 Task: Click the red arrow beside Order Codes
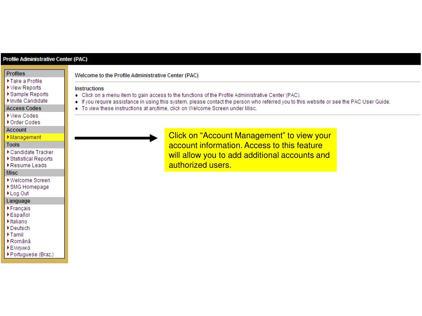click(8, 122)
